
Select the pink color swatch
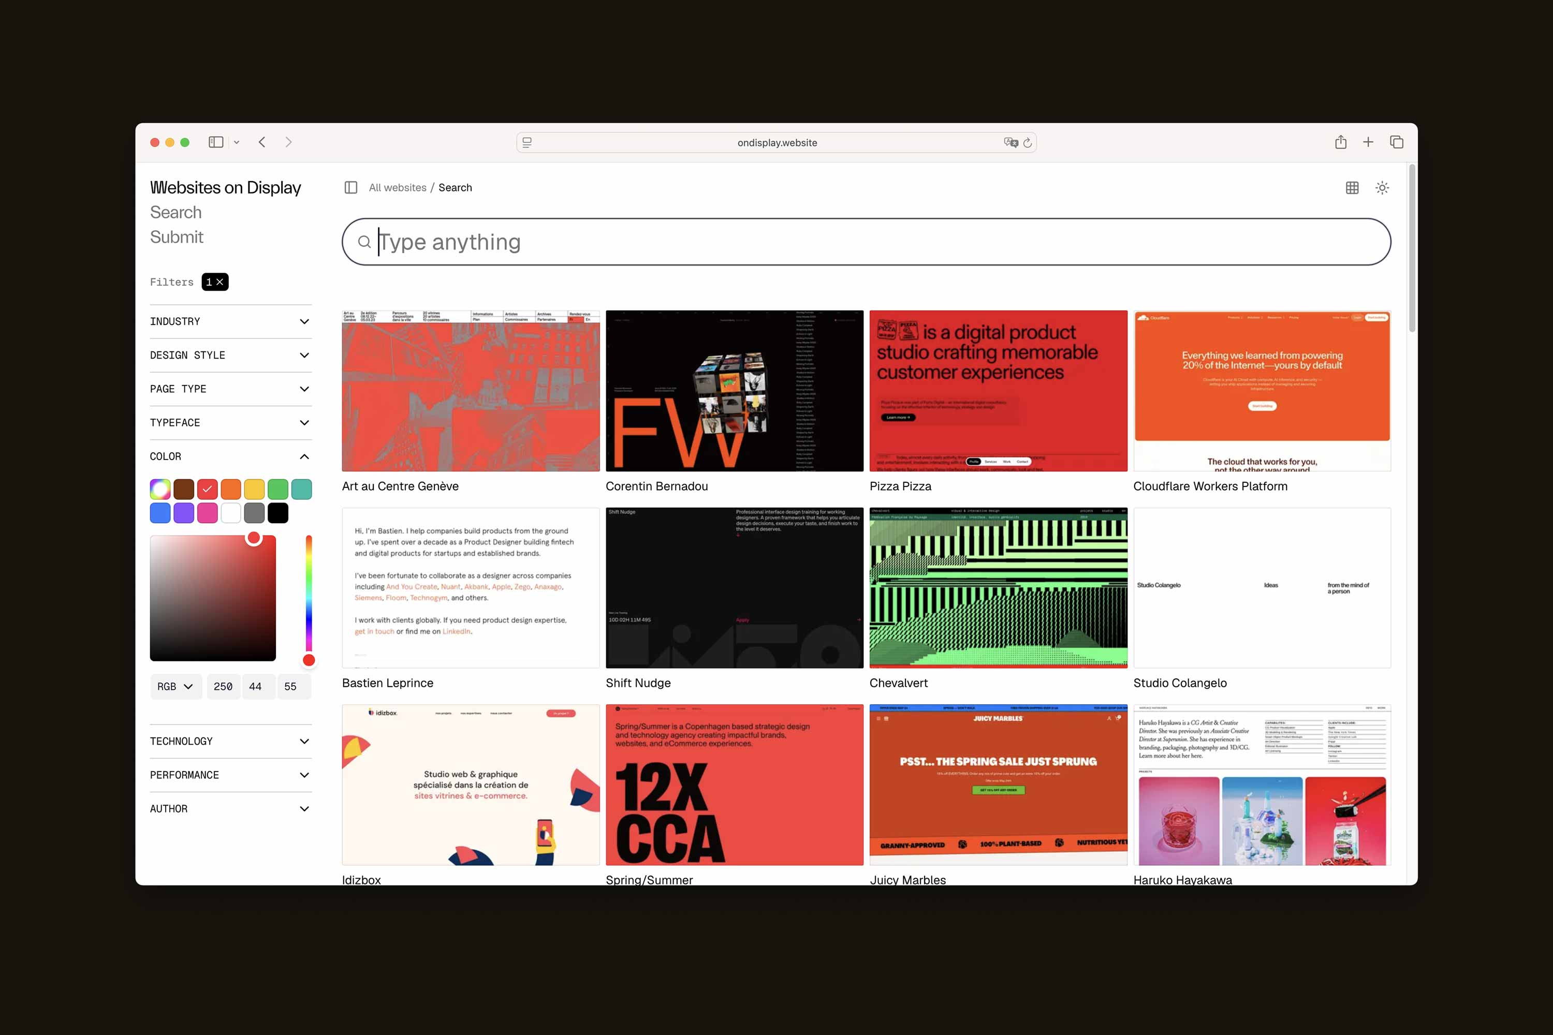(208, 513)
